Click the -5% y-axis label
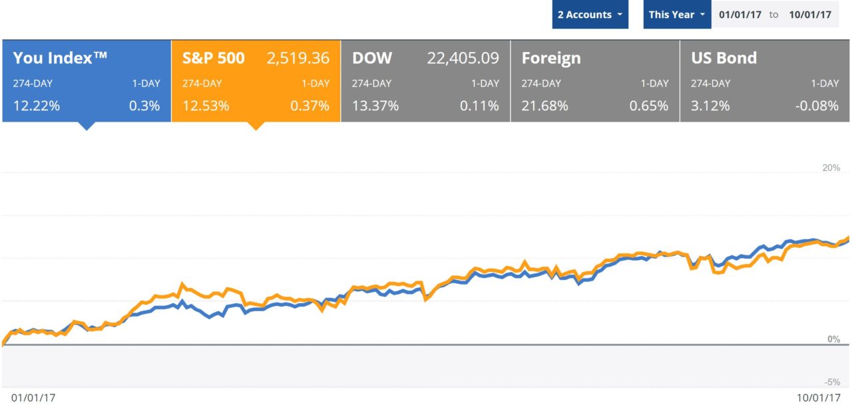Image resolution: width=852 pixels, height=407 pixels. [832, 382]
